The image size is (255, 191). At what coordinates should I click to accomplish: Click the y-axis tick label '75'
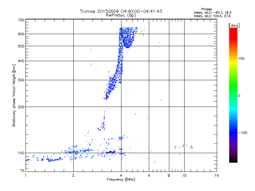coord(22,171)
